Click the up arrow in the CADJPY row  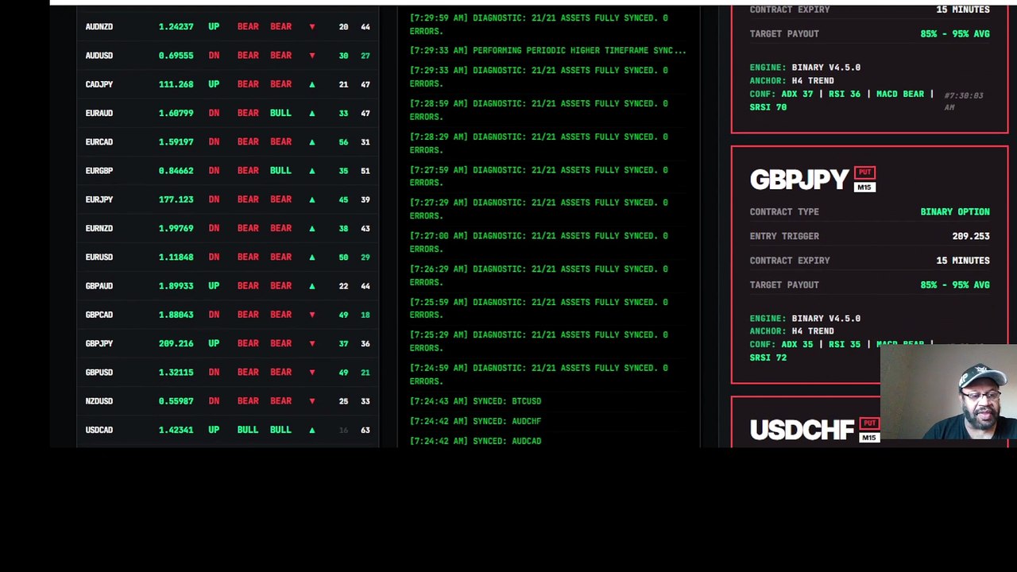[x=311, y=84]
